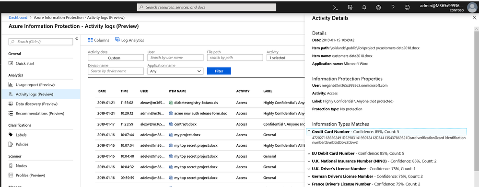This screenshot has width=479, height=187.
Task: Click the Search by user name field
Action: [175, 58]
